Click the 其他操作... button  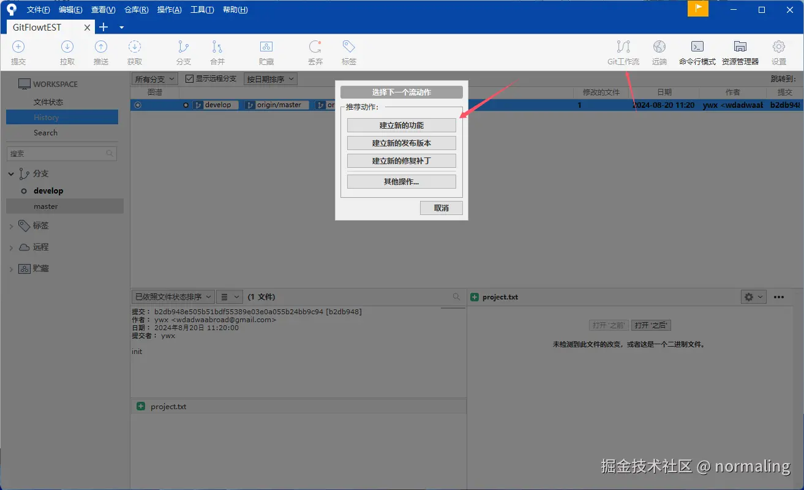402,181
